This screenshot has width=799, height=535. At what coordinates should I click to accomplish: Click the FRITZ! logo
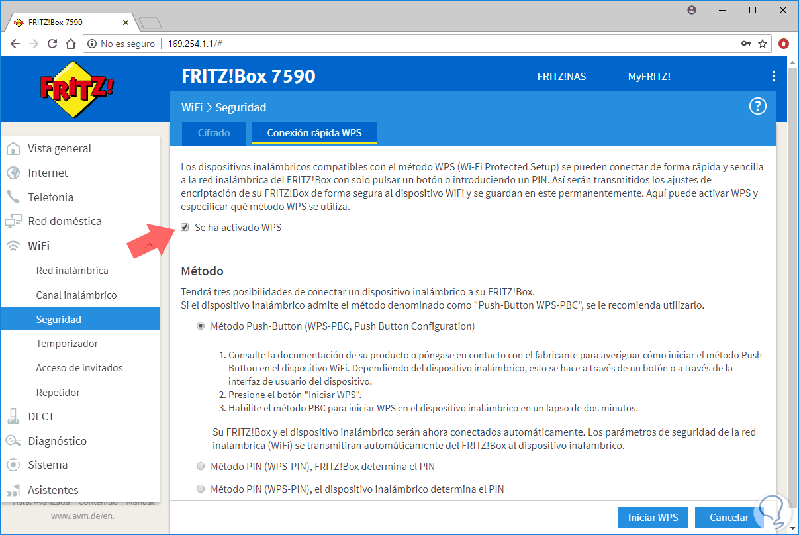(76, 89)
